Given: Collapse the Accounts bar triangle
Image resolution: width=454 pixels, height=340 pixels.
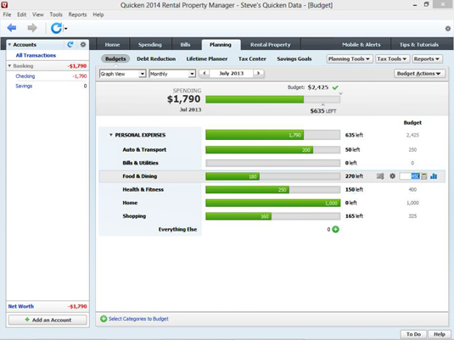Looking at the screenshot, I should coord(9,45).
